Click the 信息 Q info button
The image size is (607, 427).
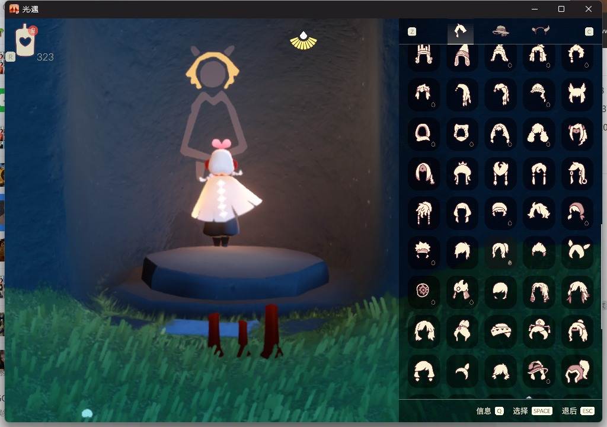click(490, 411)
